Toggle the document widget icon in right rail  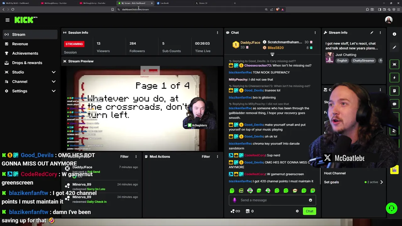394,91
